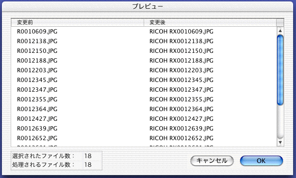296x178 pixels.
Task: Confirm the rename with the OK button
Action: pyautogui.click(x=262, y=161)
